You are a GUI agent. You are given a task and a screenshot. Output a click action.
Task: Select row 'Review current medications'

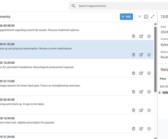77,49
